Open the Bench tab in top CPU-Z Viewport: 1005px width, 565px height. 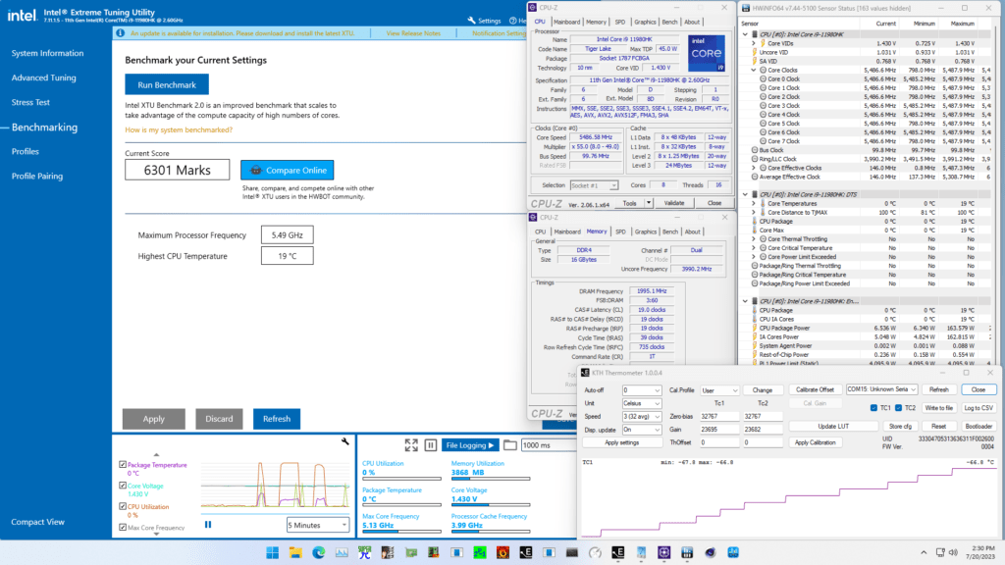point(669,22)
